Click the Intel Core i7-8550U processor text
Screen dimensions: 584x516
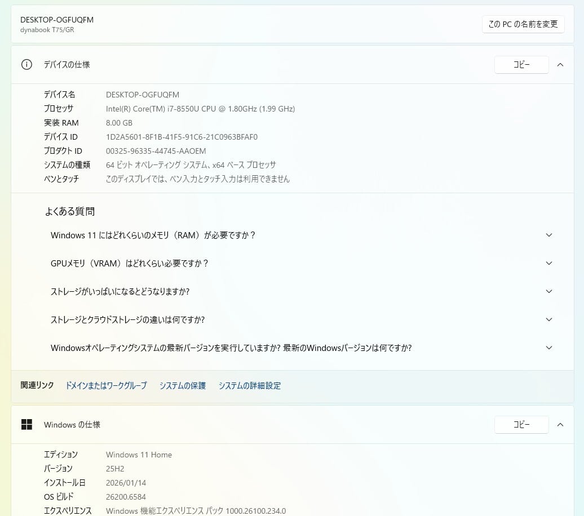click(200, 109)
